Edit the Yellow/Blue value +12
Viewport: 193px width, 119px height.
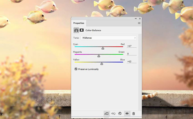(x=132, y=61)
